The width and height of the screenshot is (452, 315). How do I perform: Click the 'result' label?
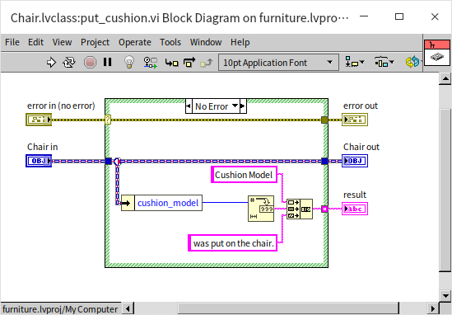355,195
